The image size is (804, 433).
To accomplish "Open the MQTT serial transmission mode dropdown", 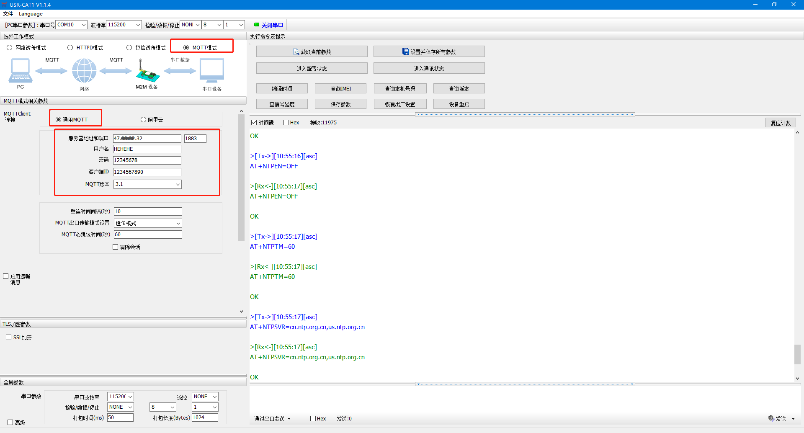I will tap(178, 223).
